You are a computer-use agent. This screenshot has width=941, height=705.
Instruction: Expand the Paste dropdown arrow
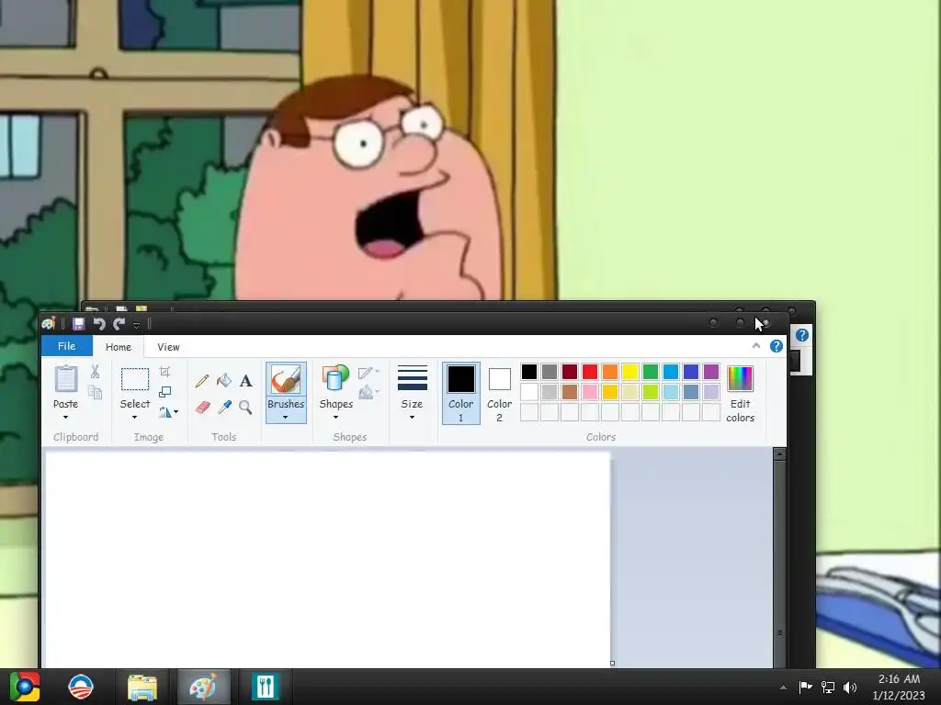[x=66, y=418]
